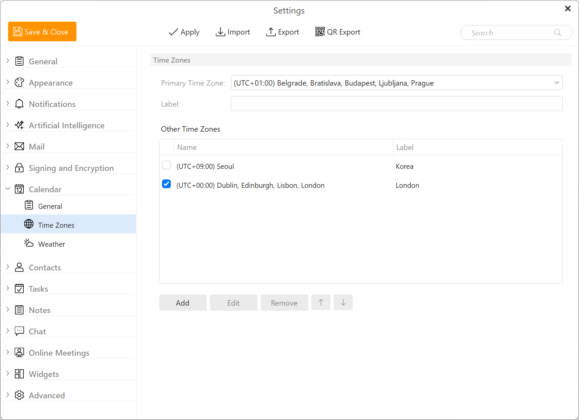The width and height of the screenshot is (579, 420).
Task: Enable the Seoul time zone checkbox
Action: (x=166, y=165)
